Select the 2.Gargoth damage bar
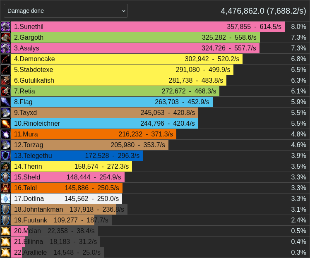Image resolution: width=310 pixels, height=258 pixels. 135,37
